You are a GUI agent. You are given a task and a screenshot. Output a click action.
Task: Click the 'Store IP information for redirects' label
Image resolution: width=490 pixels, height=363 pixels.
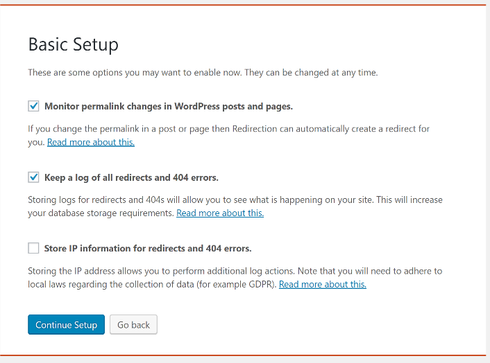coord(148,248)
